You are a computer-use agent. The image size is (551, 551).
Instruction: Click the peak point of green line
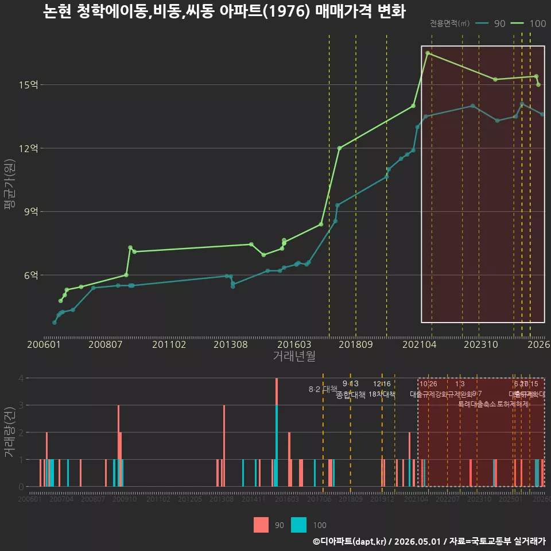coord(428,53)
